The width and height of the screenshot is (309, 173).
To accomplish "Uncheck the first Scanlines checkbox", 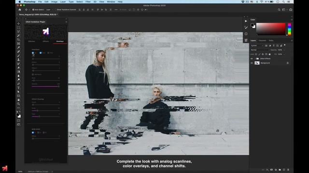I will pos(33,53).
